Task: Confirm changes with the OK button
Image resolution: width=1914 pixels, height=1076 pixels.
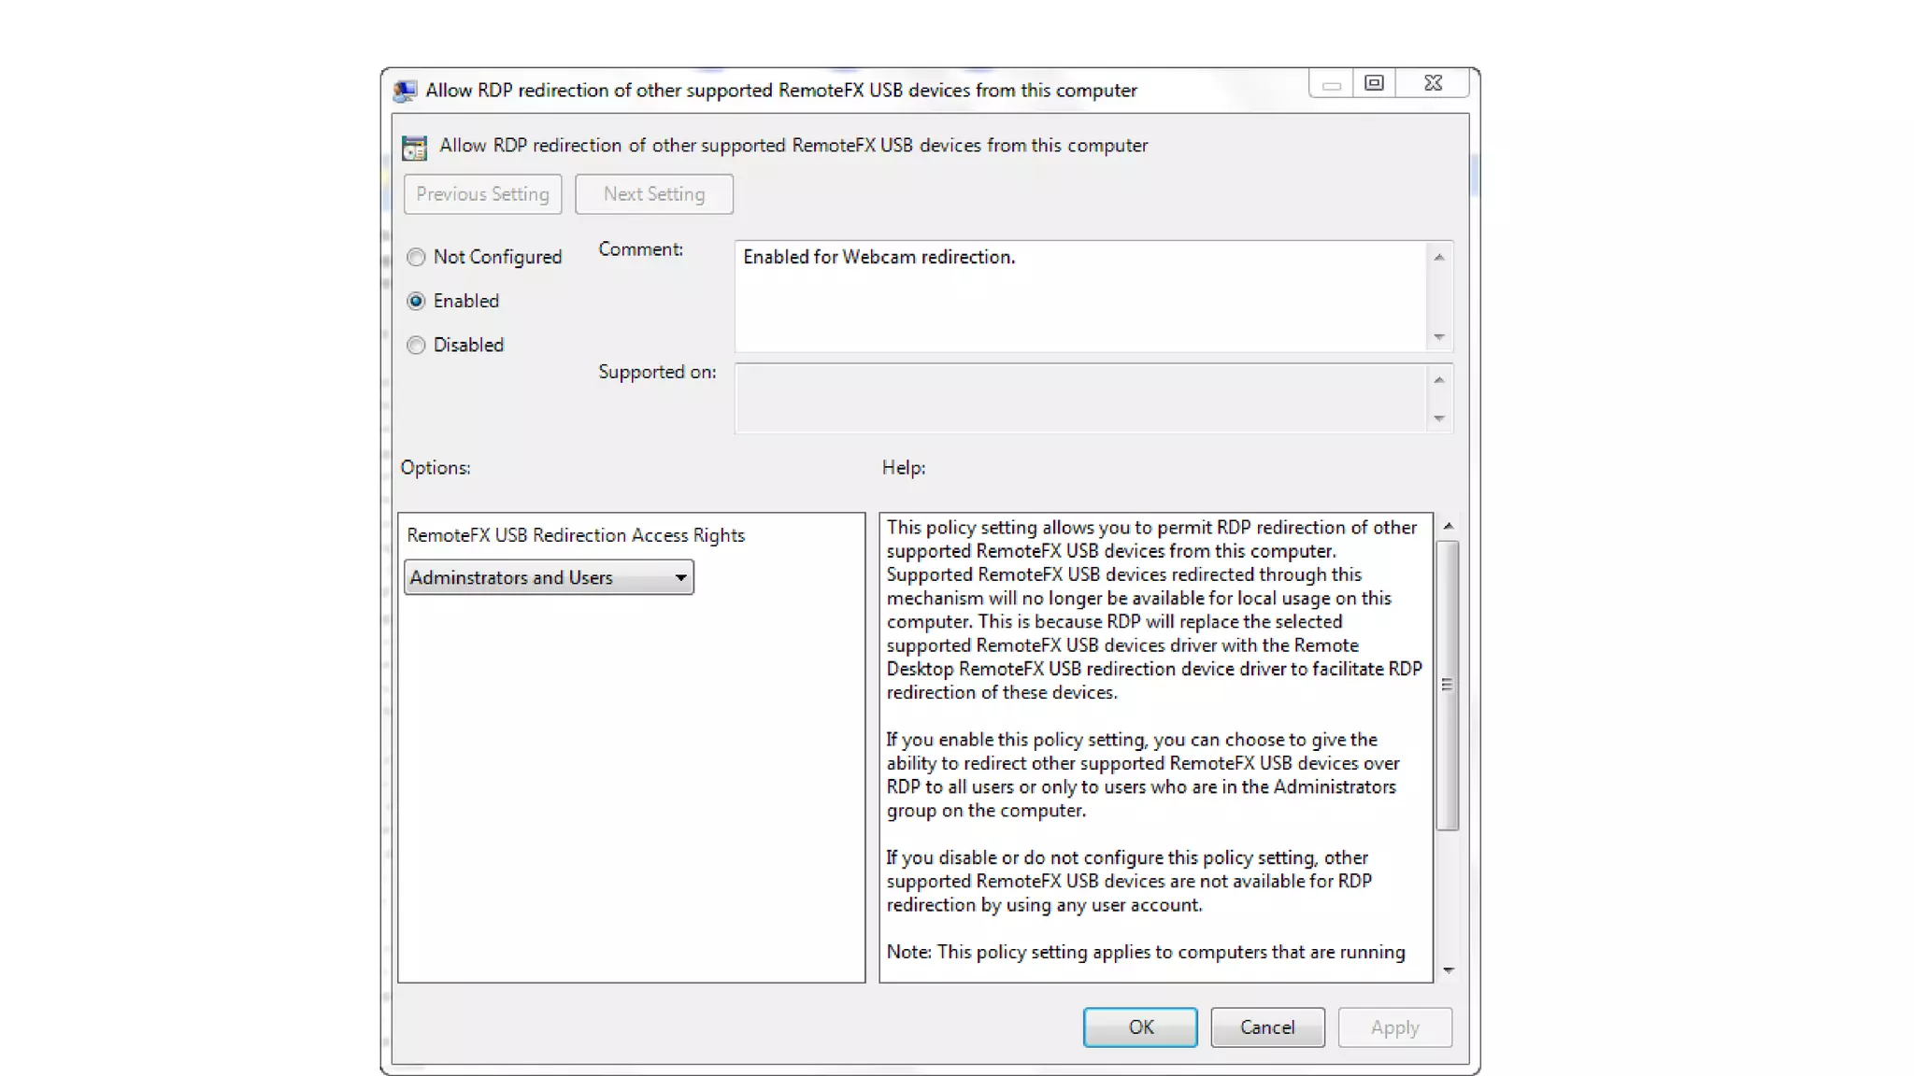Action: 1139,1027
